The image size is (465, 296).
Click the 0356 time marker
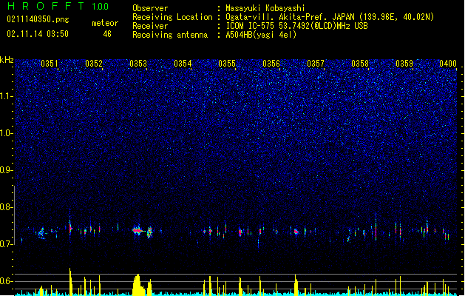coord(271,64)
